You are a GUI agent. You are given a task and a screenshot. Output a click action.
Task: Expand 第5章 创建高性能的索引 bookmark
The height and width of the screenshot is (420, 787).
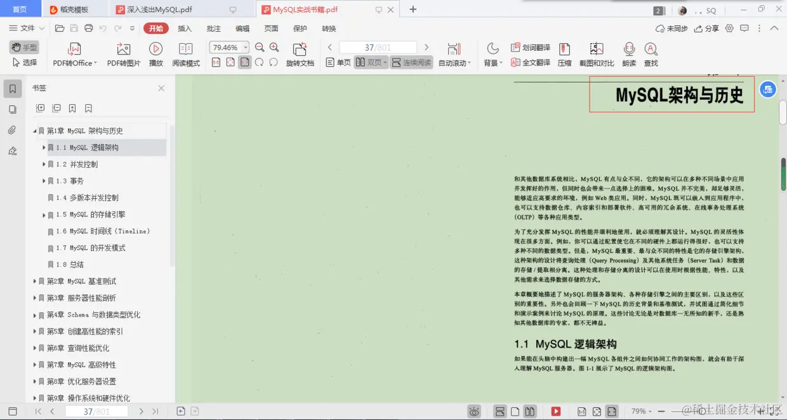click(x=35, y=331)
